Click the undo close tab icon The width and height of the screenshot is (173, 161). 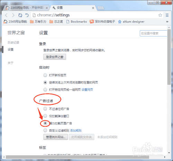click(x=27, y=15)
